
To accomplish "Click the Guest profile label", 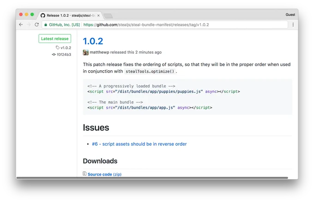I will point(290,15).
